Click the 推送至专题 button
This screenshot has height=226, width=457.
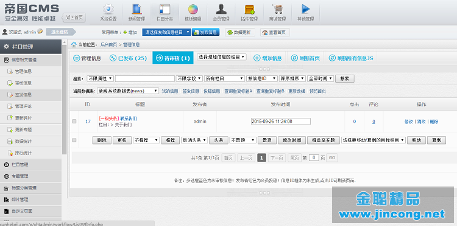click(323, 140)
